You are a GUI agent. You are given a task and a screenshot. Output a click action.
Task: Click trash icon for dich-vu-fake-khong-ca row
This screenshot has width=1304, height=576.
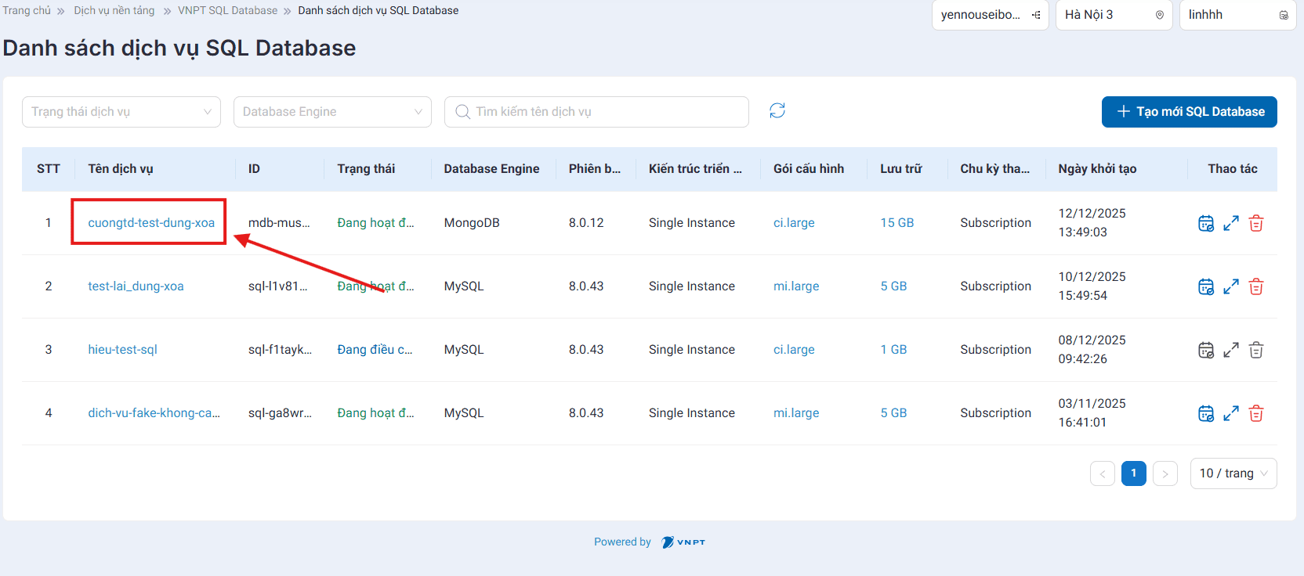click(1255, 413)
